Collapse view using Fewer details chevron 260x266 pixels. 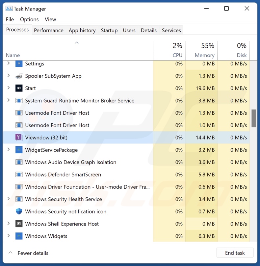point(10,253)
